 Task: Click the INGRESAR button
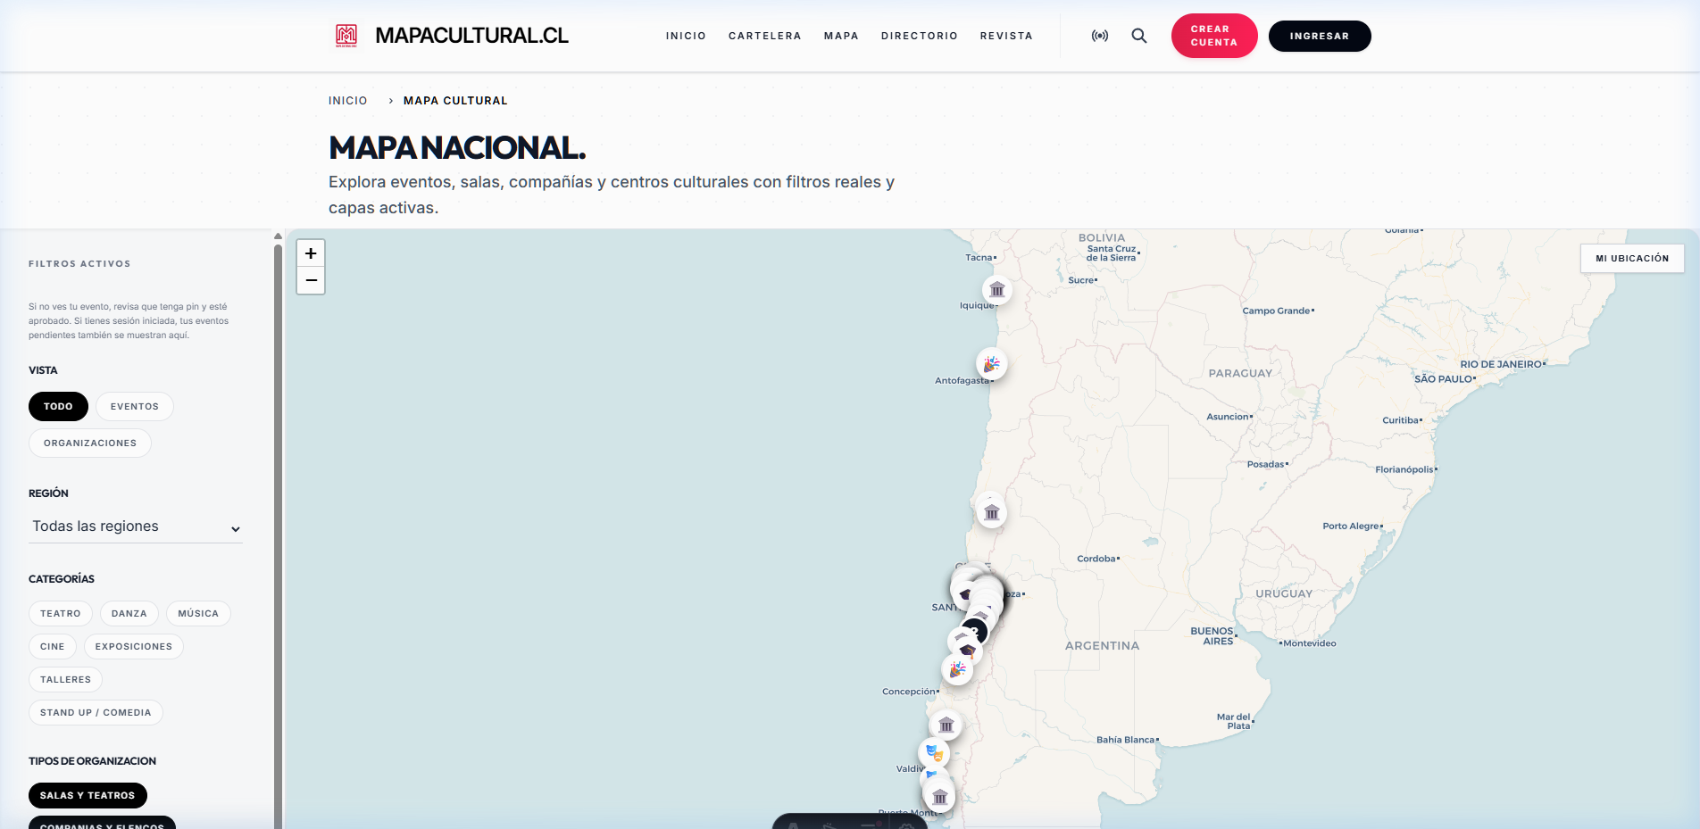(1320, 36)
